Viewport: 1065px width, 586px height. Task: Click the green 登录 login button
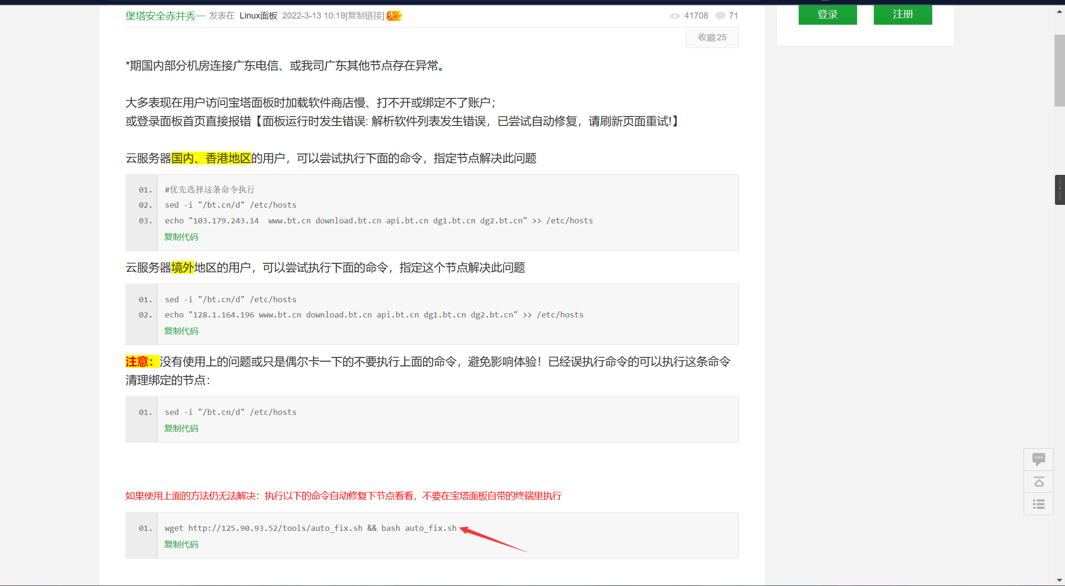click(x=828, y=14)
